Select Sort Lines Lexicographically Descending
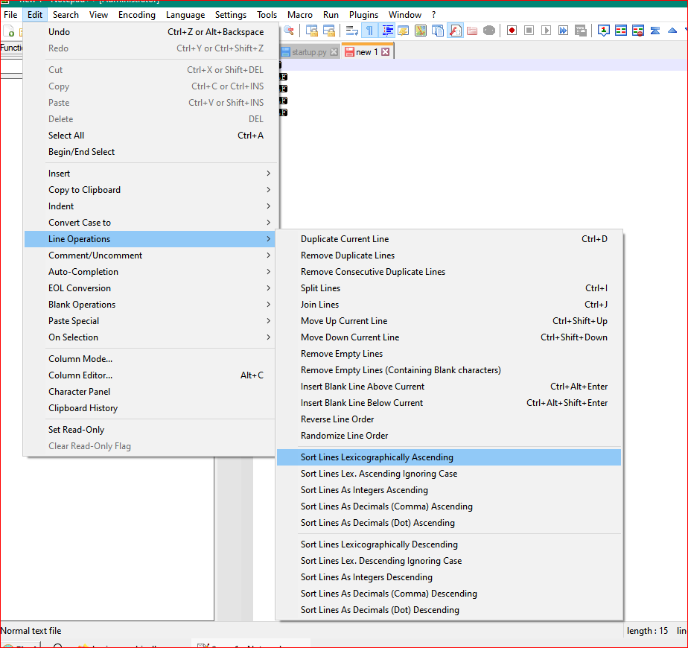 449,544
